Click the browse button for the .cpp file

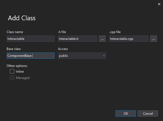pos(153,39)
